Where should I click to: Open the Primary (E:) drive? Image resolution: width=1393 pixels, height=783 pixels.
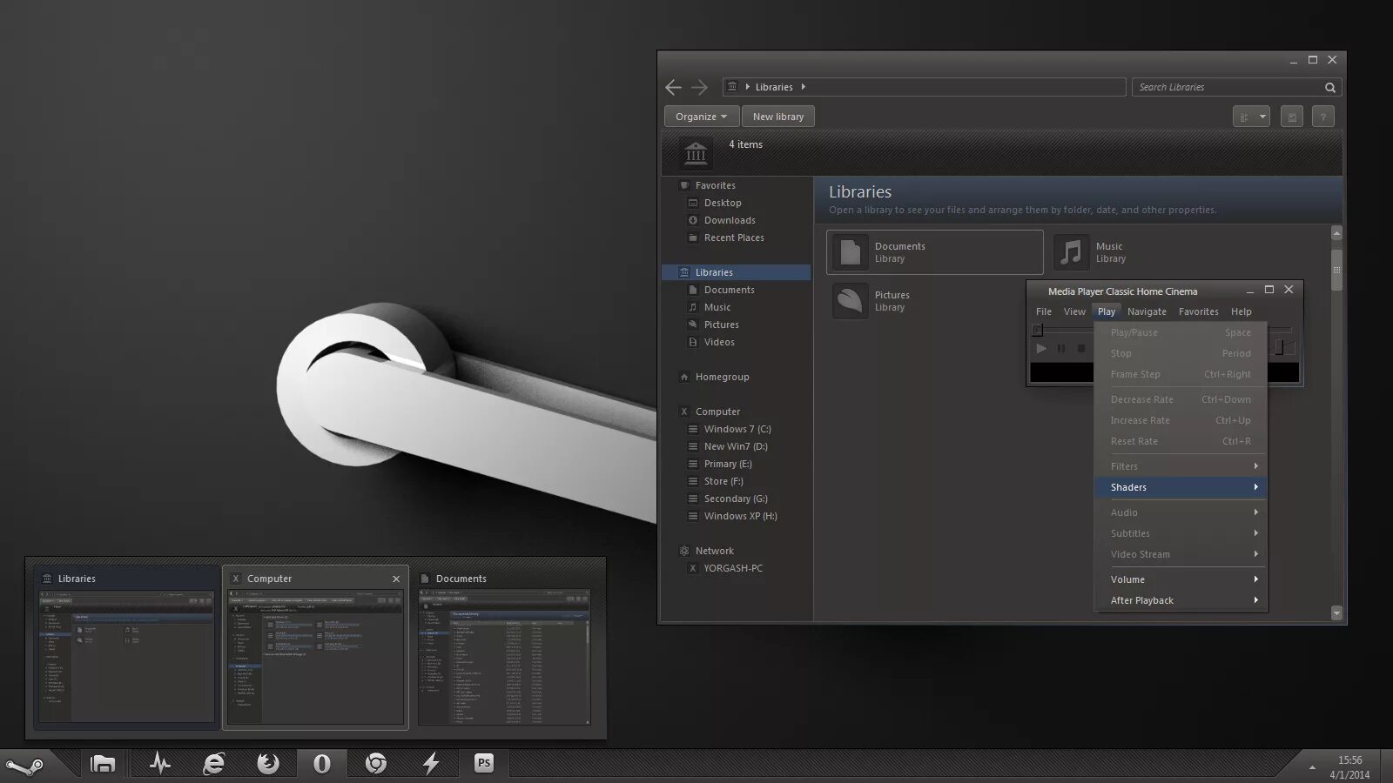tap(728, 464)
